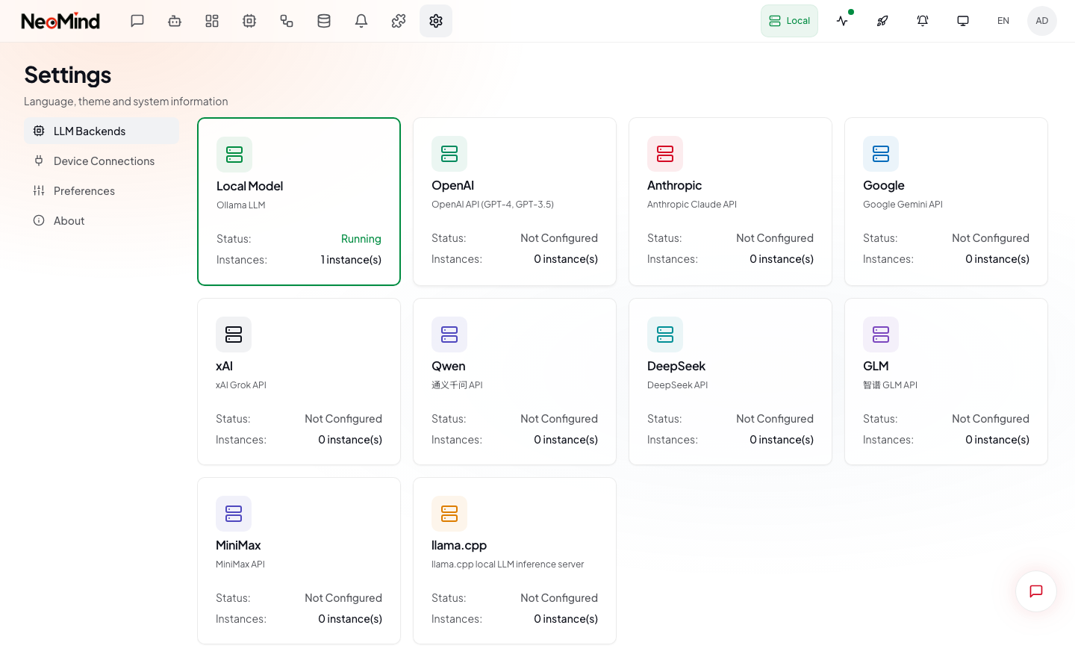
Task: Open the robot agents icon in navbar
Action: (x=175, y=21)
